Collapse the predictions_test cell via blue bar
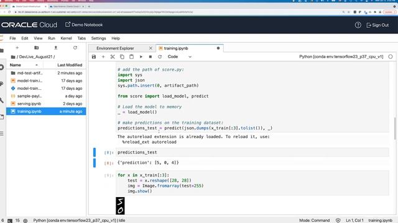The image size is (398, 223). [95, 152]
